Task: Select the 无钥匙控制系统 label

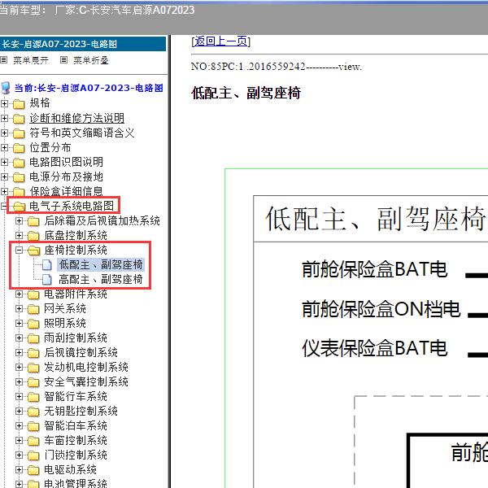Action: tap(81, 411)
